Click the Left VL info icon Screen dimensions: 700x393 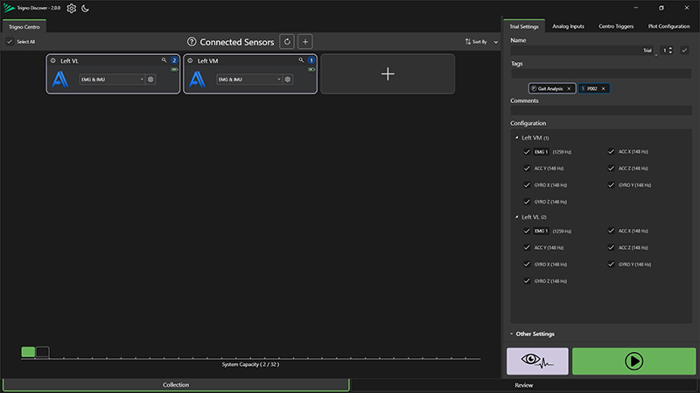(x=53, y=60)
